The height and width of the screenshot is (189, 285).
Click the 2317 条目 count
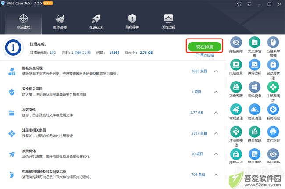click(199, 133)
